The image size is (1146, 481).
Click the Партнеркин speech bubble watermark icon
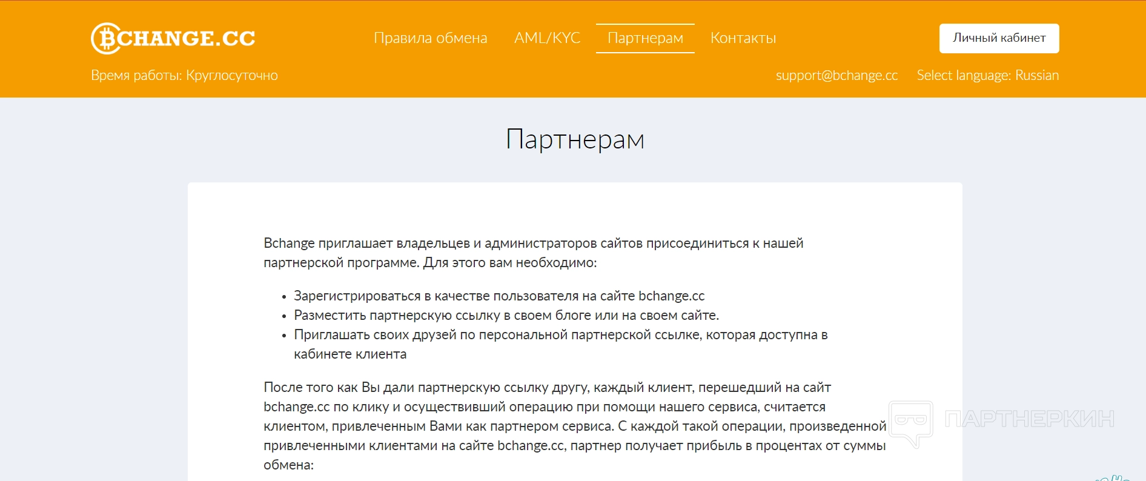coord(910,422)
